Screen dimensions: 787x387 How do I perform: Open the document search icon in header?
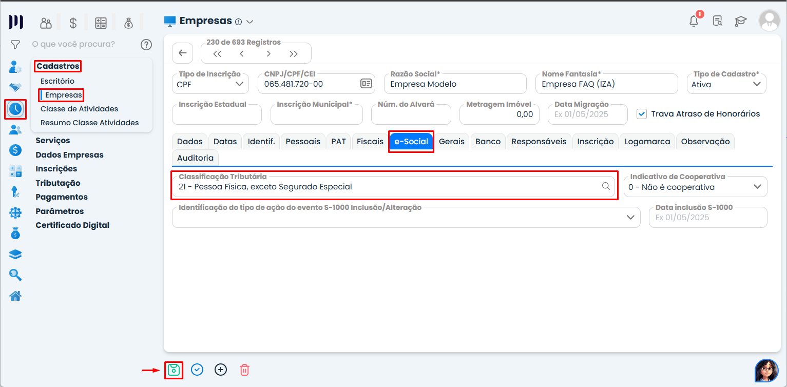(718, 21)
